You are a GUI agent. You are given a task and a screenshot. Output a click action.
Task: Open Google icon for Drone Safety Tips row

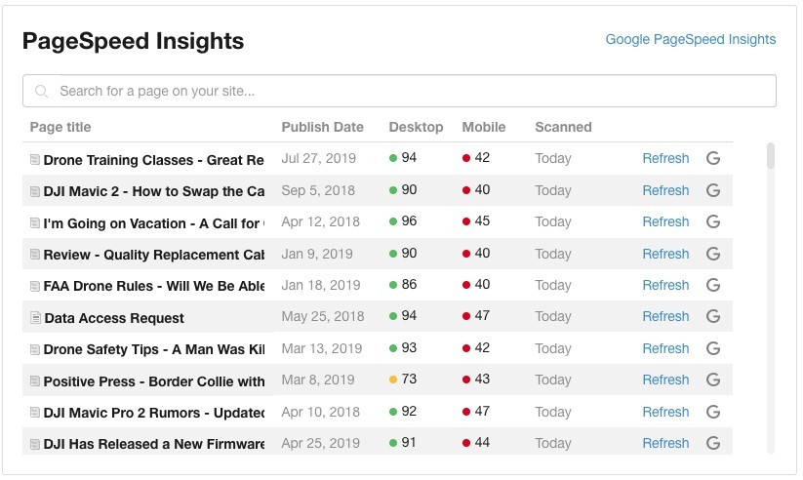tap(713, 349)
